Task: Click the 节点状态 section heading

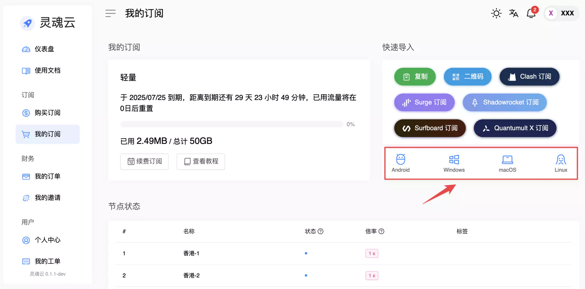Action: point(124,206)
